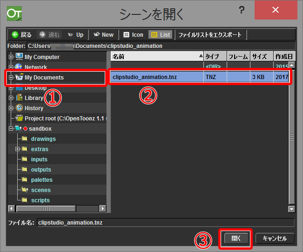Select History in the tree
Screen dimensions: 303x252
[x=34, y=108]
